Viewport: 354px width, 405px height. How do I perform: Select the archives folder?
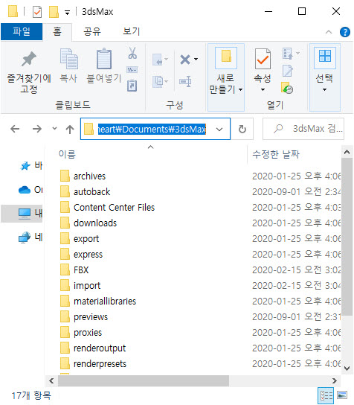(x=89, y=176)
